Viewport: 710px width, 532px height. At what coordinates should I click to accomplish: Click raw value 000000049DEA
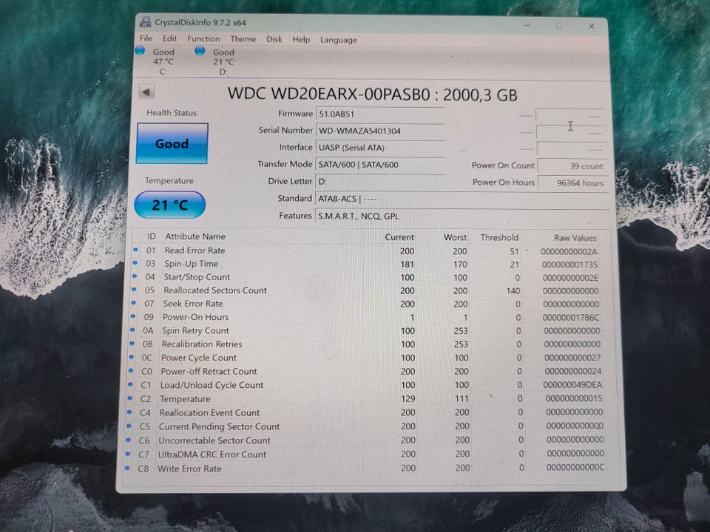(x=572, y=385)
